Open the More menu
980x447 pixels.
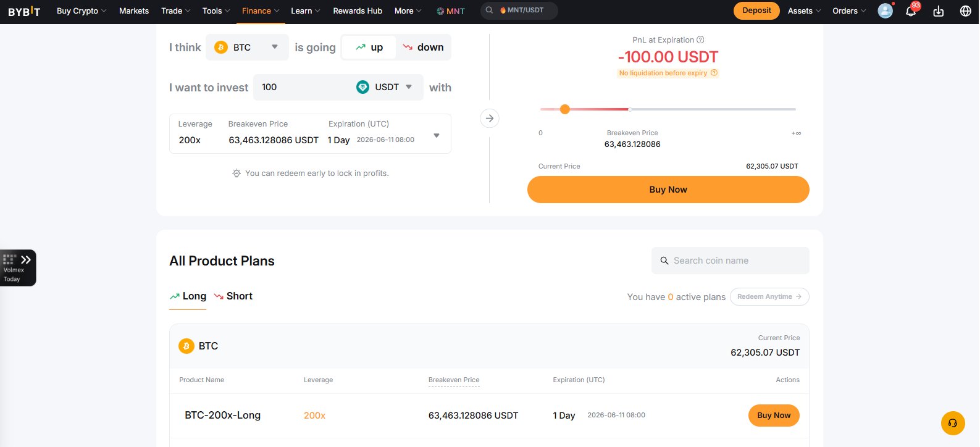(x=408, y=11)
